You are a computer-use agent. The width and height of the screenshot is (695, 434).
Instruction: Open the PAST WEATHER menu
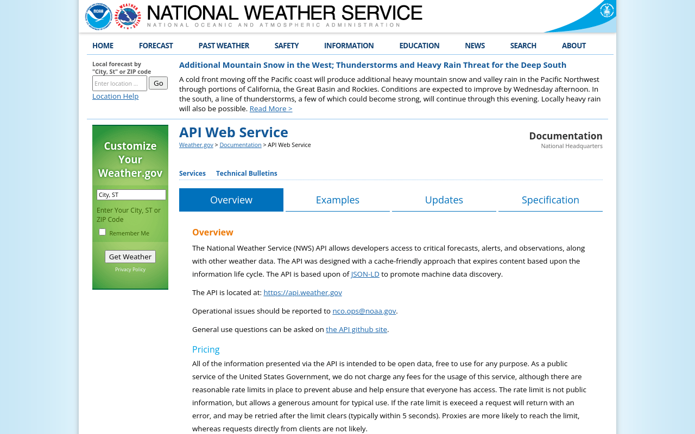tap(224, 46)
